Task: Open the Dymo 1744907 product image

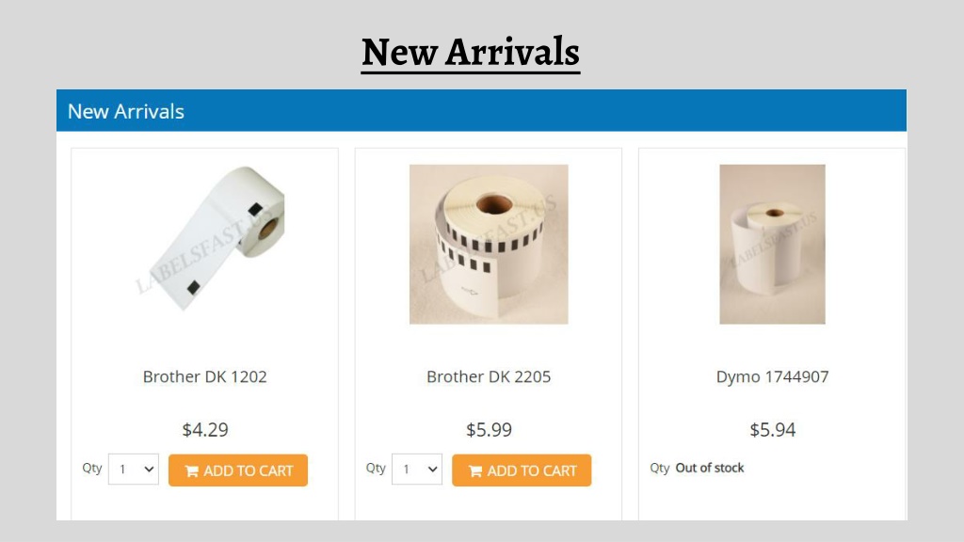Action: [772, 244]
